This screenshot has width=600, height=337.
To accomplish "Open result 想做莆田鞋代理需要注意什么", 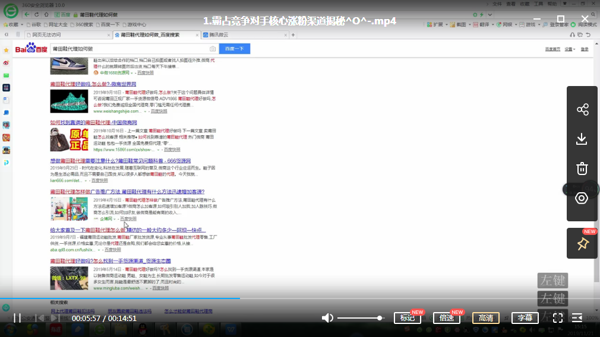I will point(120,161).
